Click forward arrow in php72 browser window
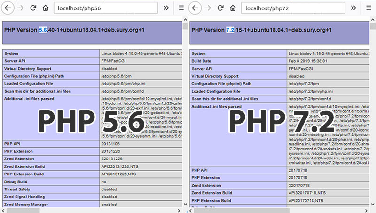 208,8
